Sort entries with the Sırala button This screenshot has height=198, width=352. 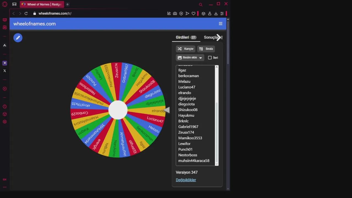point(206,49)
